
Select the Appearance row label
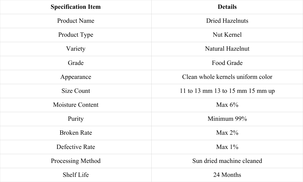pyautogui.click(x=75, y=77)
